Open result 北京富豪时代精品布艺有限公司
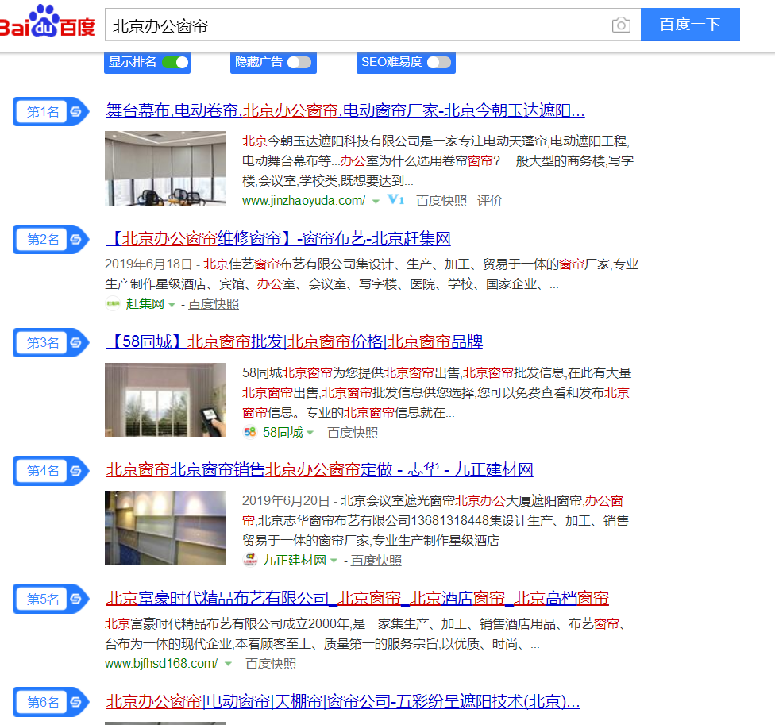The width and height of the screenshot is (775, 725). [x=357, y=599]
